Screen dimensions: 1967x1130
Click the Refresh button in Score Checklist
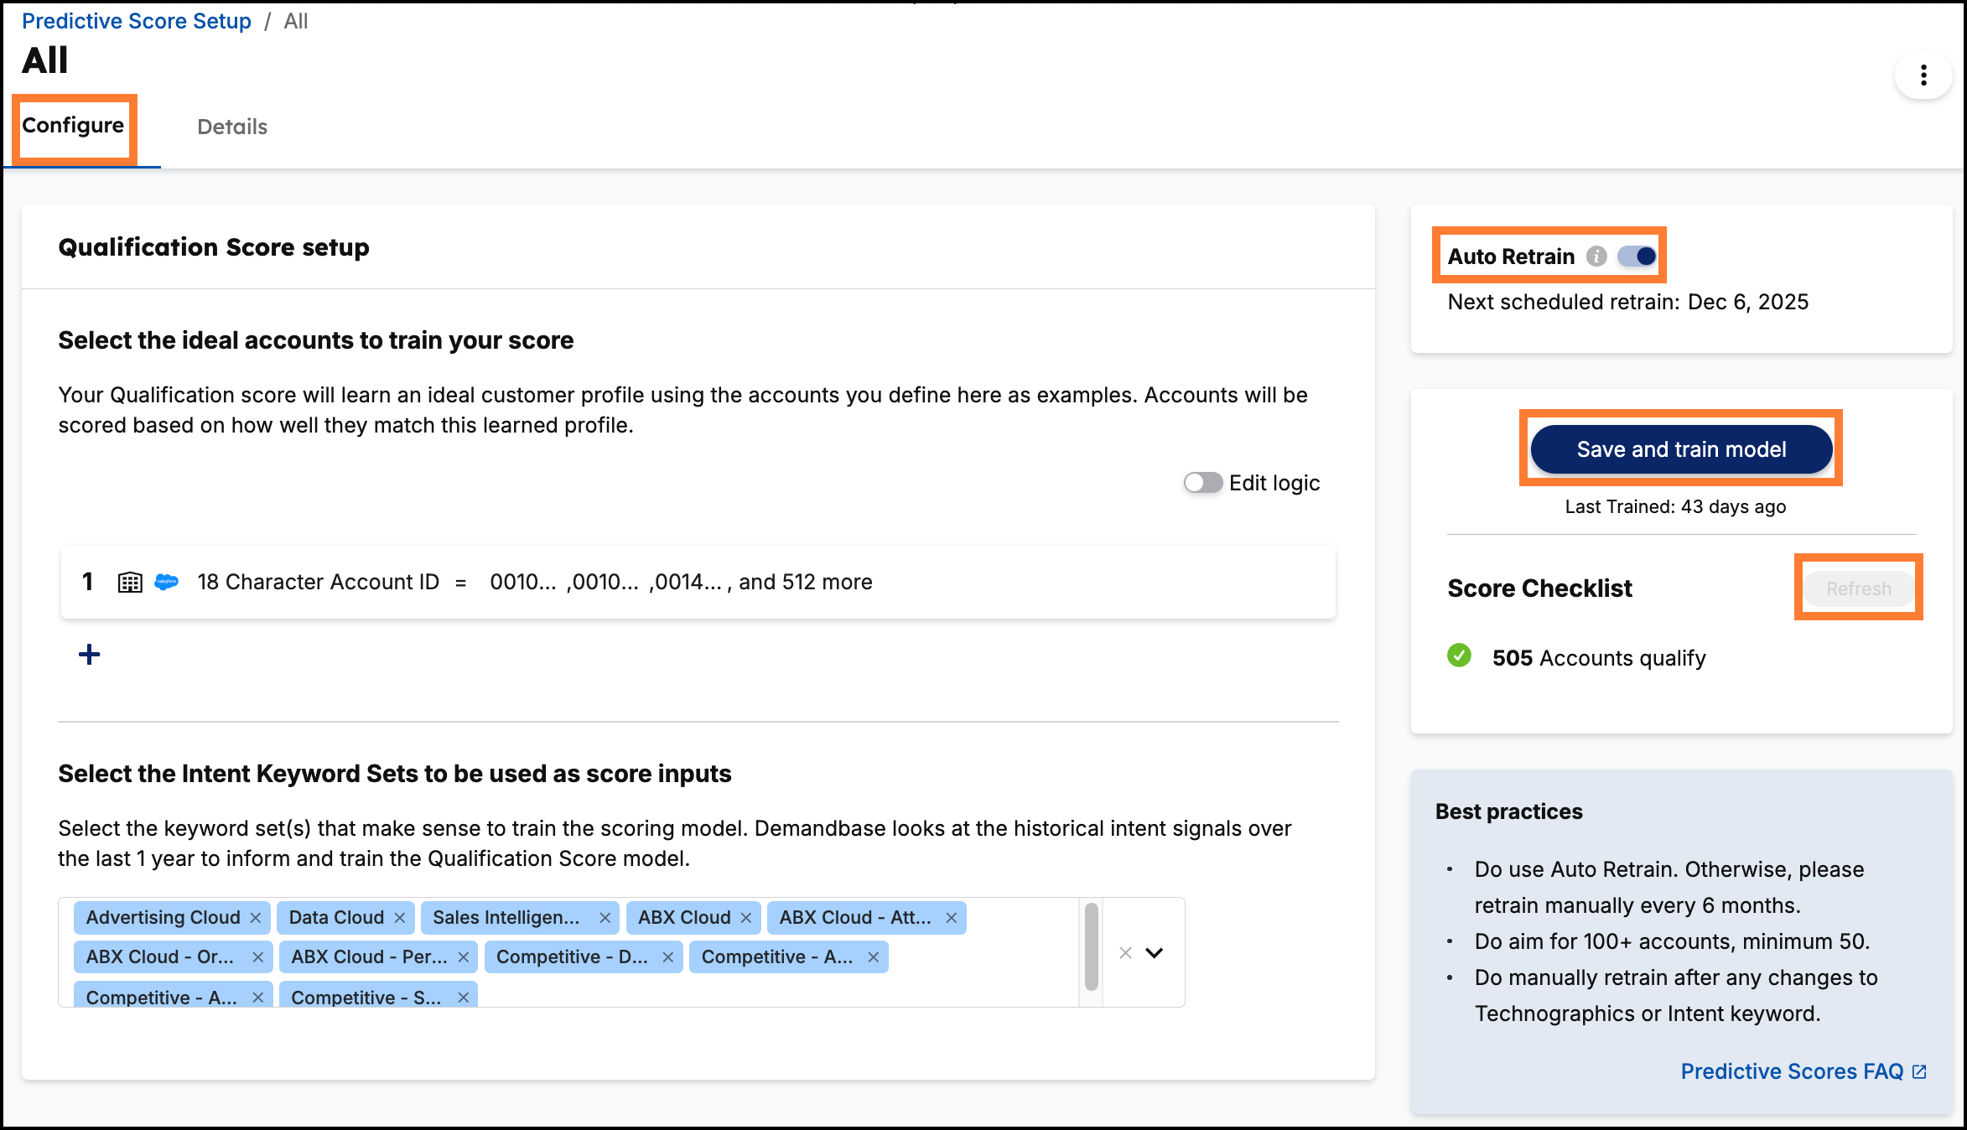tap(1859, 588)
